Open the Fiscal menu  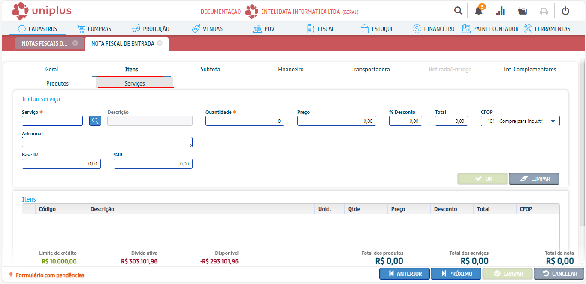[x=320, y=29]
